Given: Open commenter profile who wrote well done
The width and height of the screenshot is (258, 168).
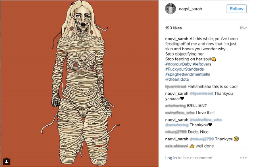Looking at the screenshot, I should click(x=177, y=146).
